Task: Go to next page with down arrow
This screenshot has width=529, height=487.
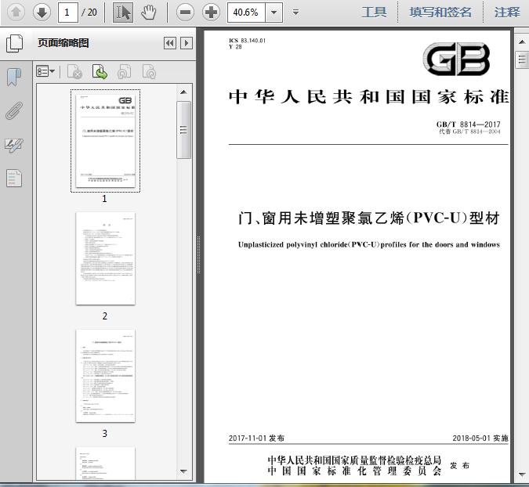Action: coord(42,13)
